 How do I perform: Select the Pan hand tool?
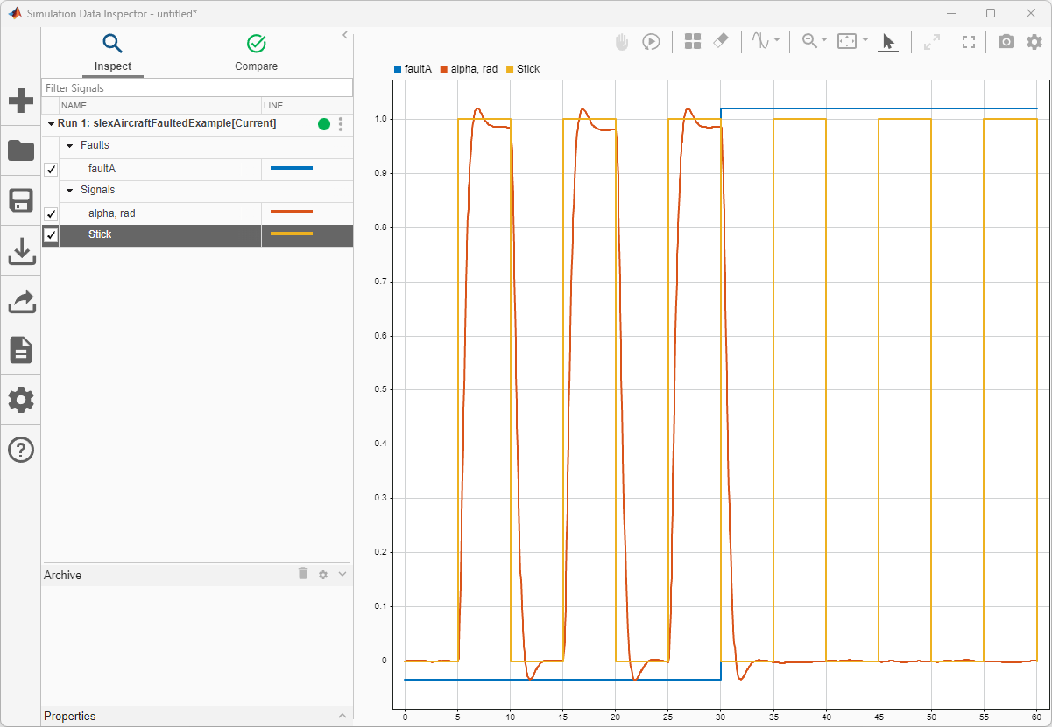(622, 41)
